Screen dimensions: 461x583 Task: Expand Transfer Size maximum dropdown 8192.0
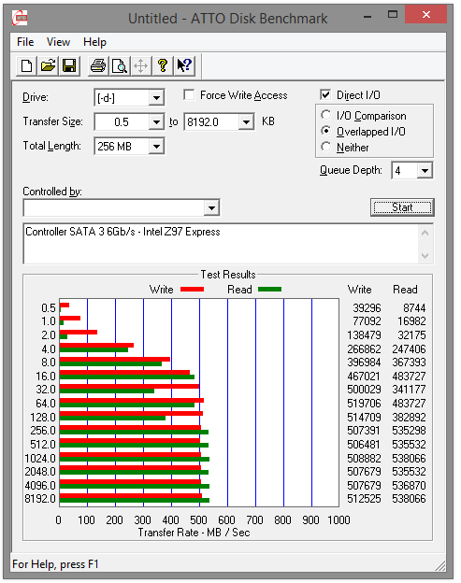(x=246, y=122)
